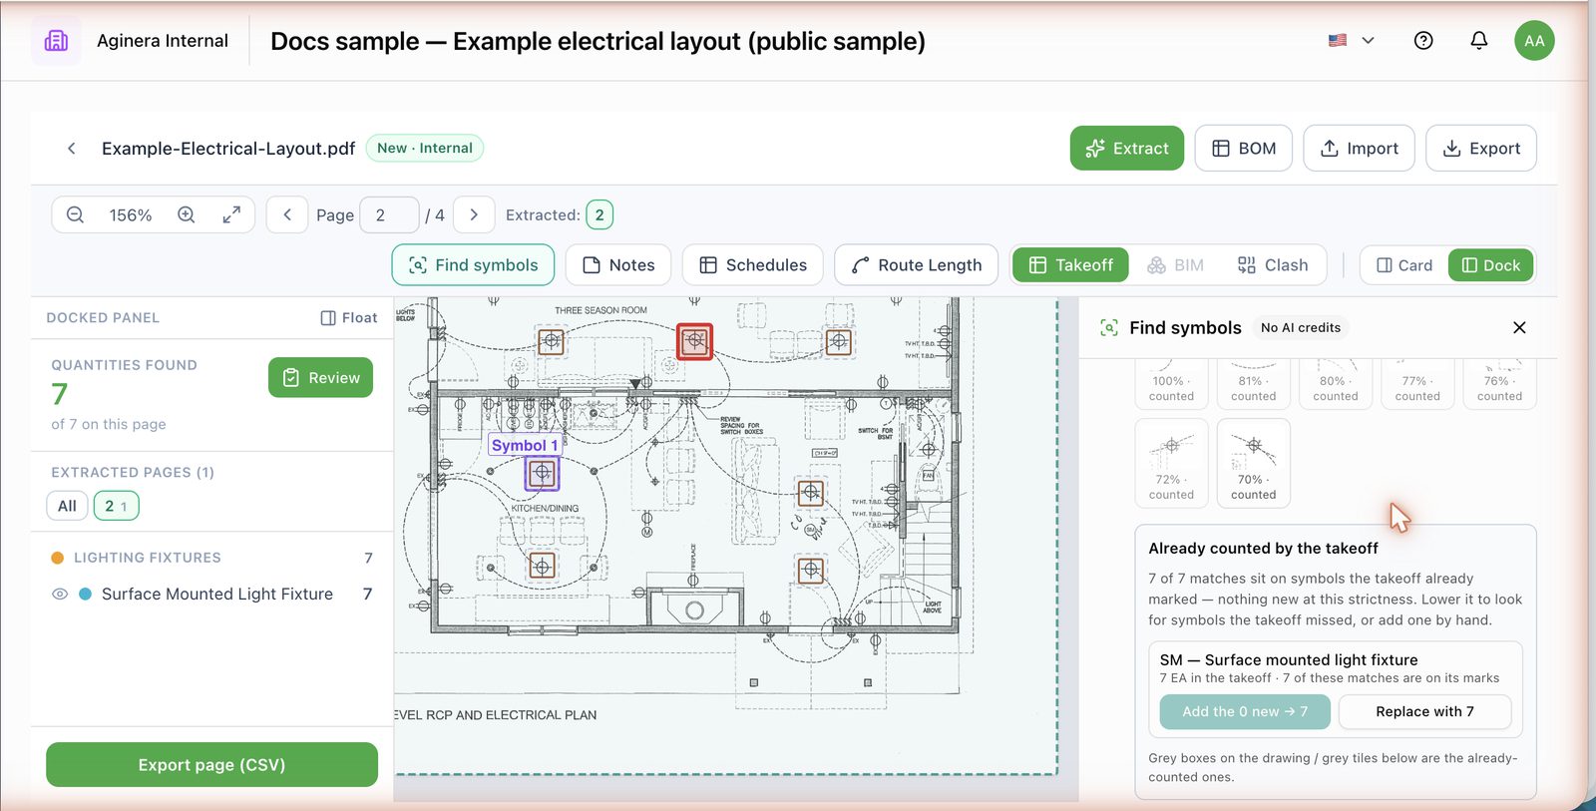Open the language flag dropdown

click(x=1352, y=41)
